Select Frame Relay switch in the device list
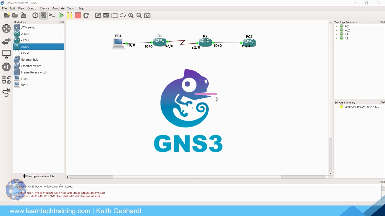 click(38, 72)
